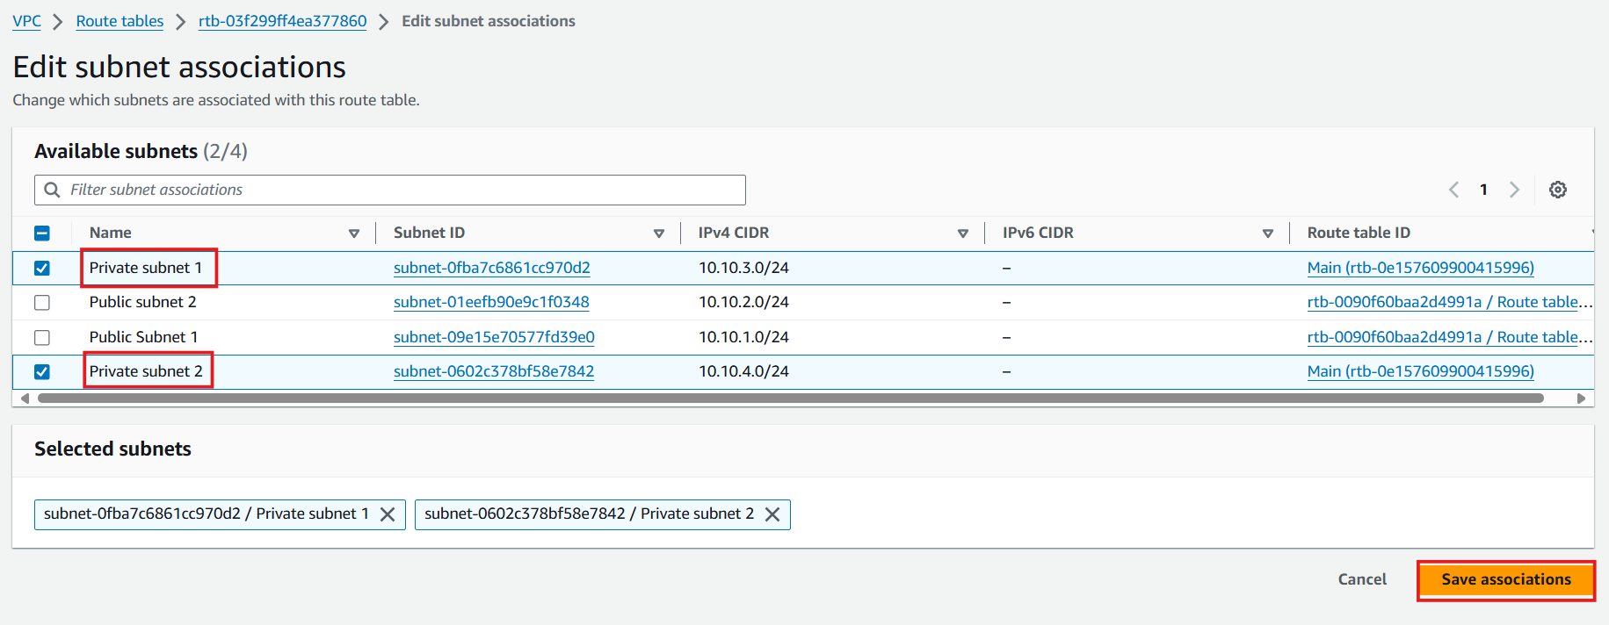Check the Public subnet 2 checkbox
Screen dimensions: 1609x625
pos(42,302)
